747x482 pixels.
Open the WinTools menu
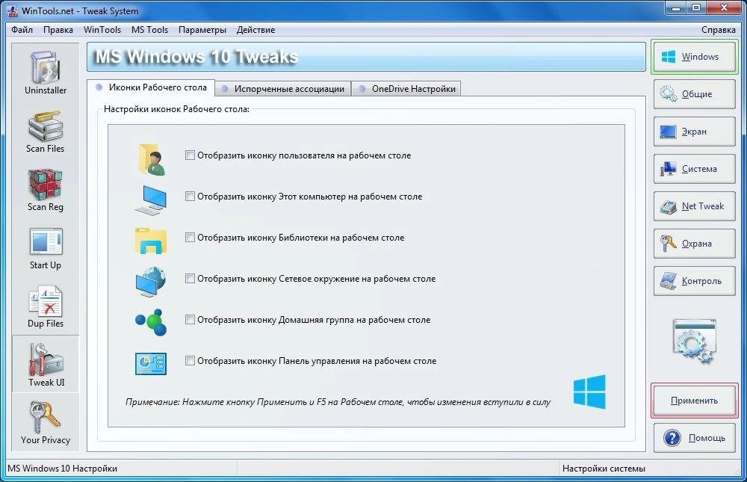[102, 30]
